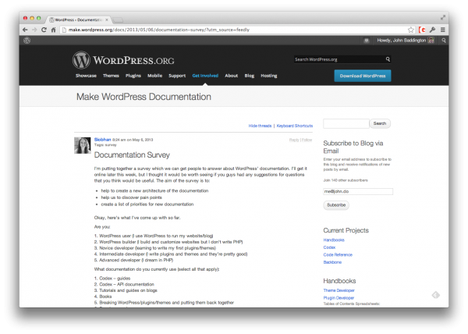Click the WordPress logo in the admin bar
Screen dimensions: 468x334
(27, 41)
